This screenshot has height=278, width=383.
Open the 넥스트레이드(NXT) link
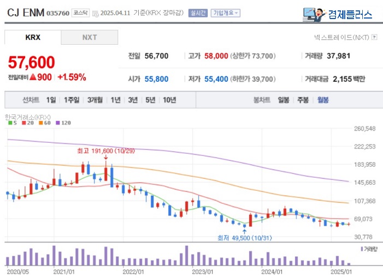[341, 37]
